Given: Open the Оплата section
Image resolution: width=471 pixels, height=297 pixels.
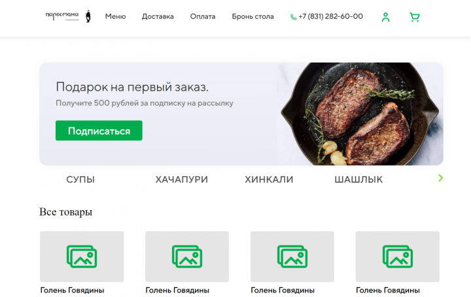Looking at the screenshot, I should (x=203, y=16).
